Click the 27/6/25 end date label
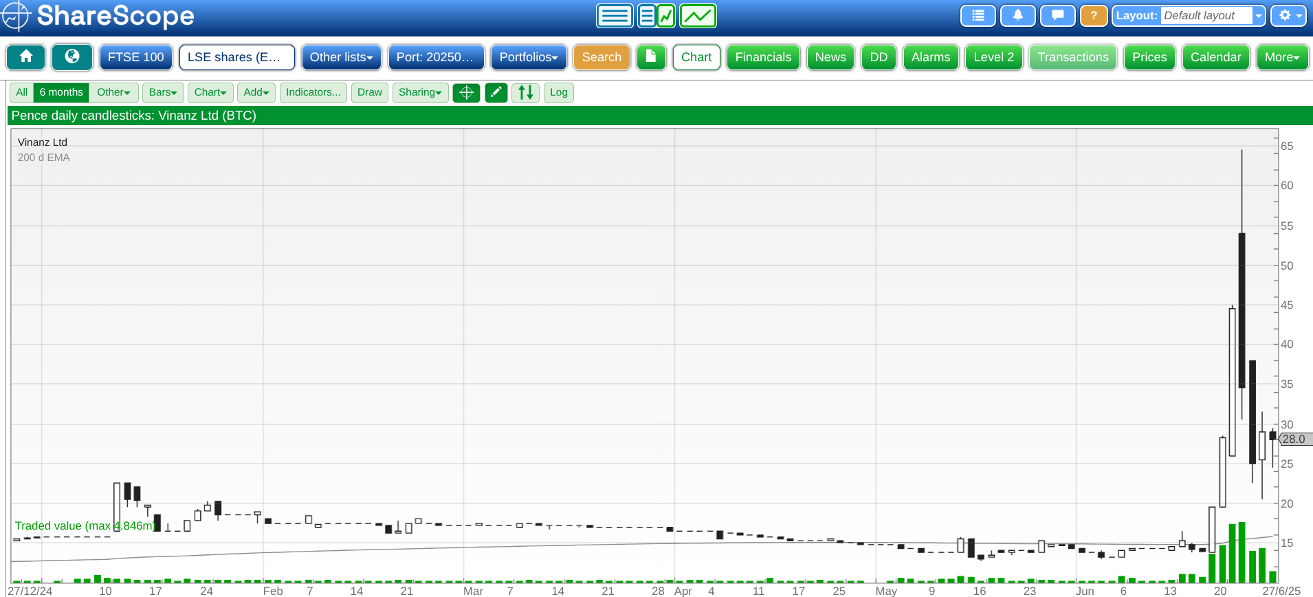Screen dimensions: 1313x597 pyautogui.click(x=1281, y=591)
